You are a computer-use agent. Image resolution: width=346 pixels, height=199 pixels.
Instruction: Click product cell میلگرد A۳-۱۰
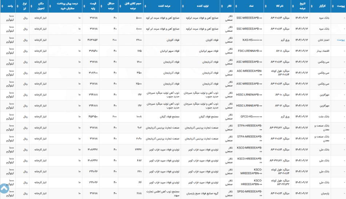tap(278, 95)
